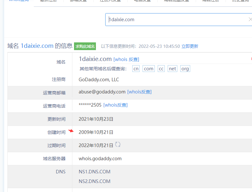Click the green 求购此域名 button
Image resolution: width=252 pixels, height=192 pixels.
(x=85, y=46)
